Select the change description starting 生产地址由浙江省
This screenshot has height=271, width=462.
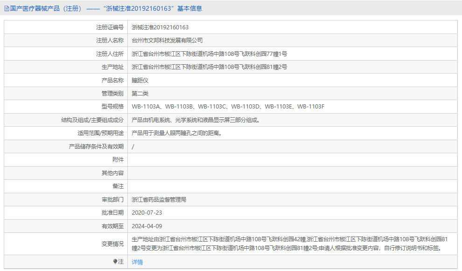point(290,244)
